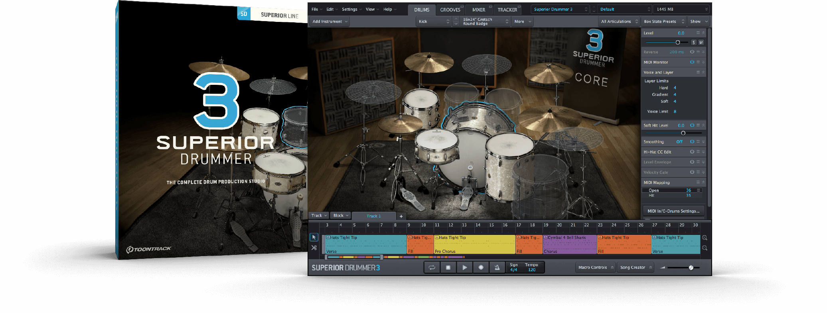The image size is (827, 313).
Task: Toggle the MIDI Monitor power button
Action: (x=692, y=62)
